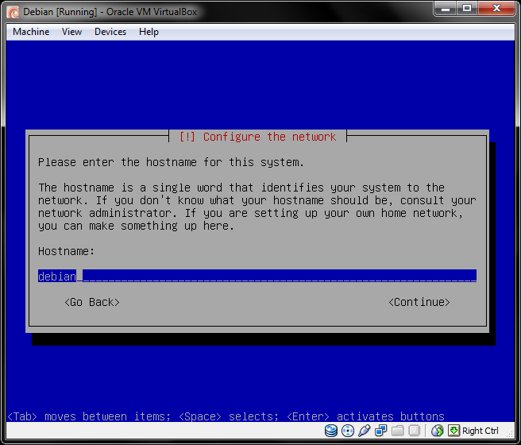This screenshot has height=445, width=521.
Task: Click the optical disc status icon
Action: point(348,431)
